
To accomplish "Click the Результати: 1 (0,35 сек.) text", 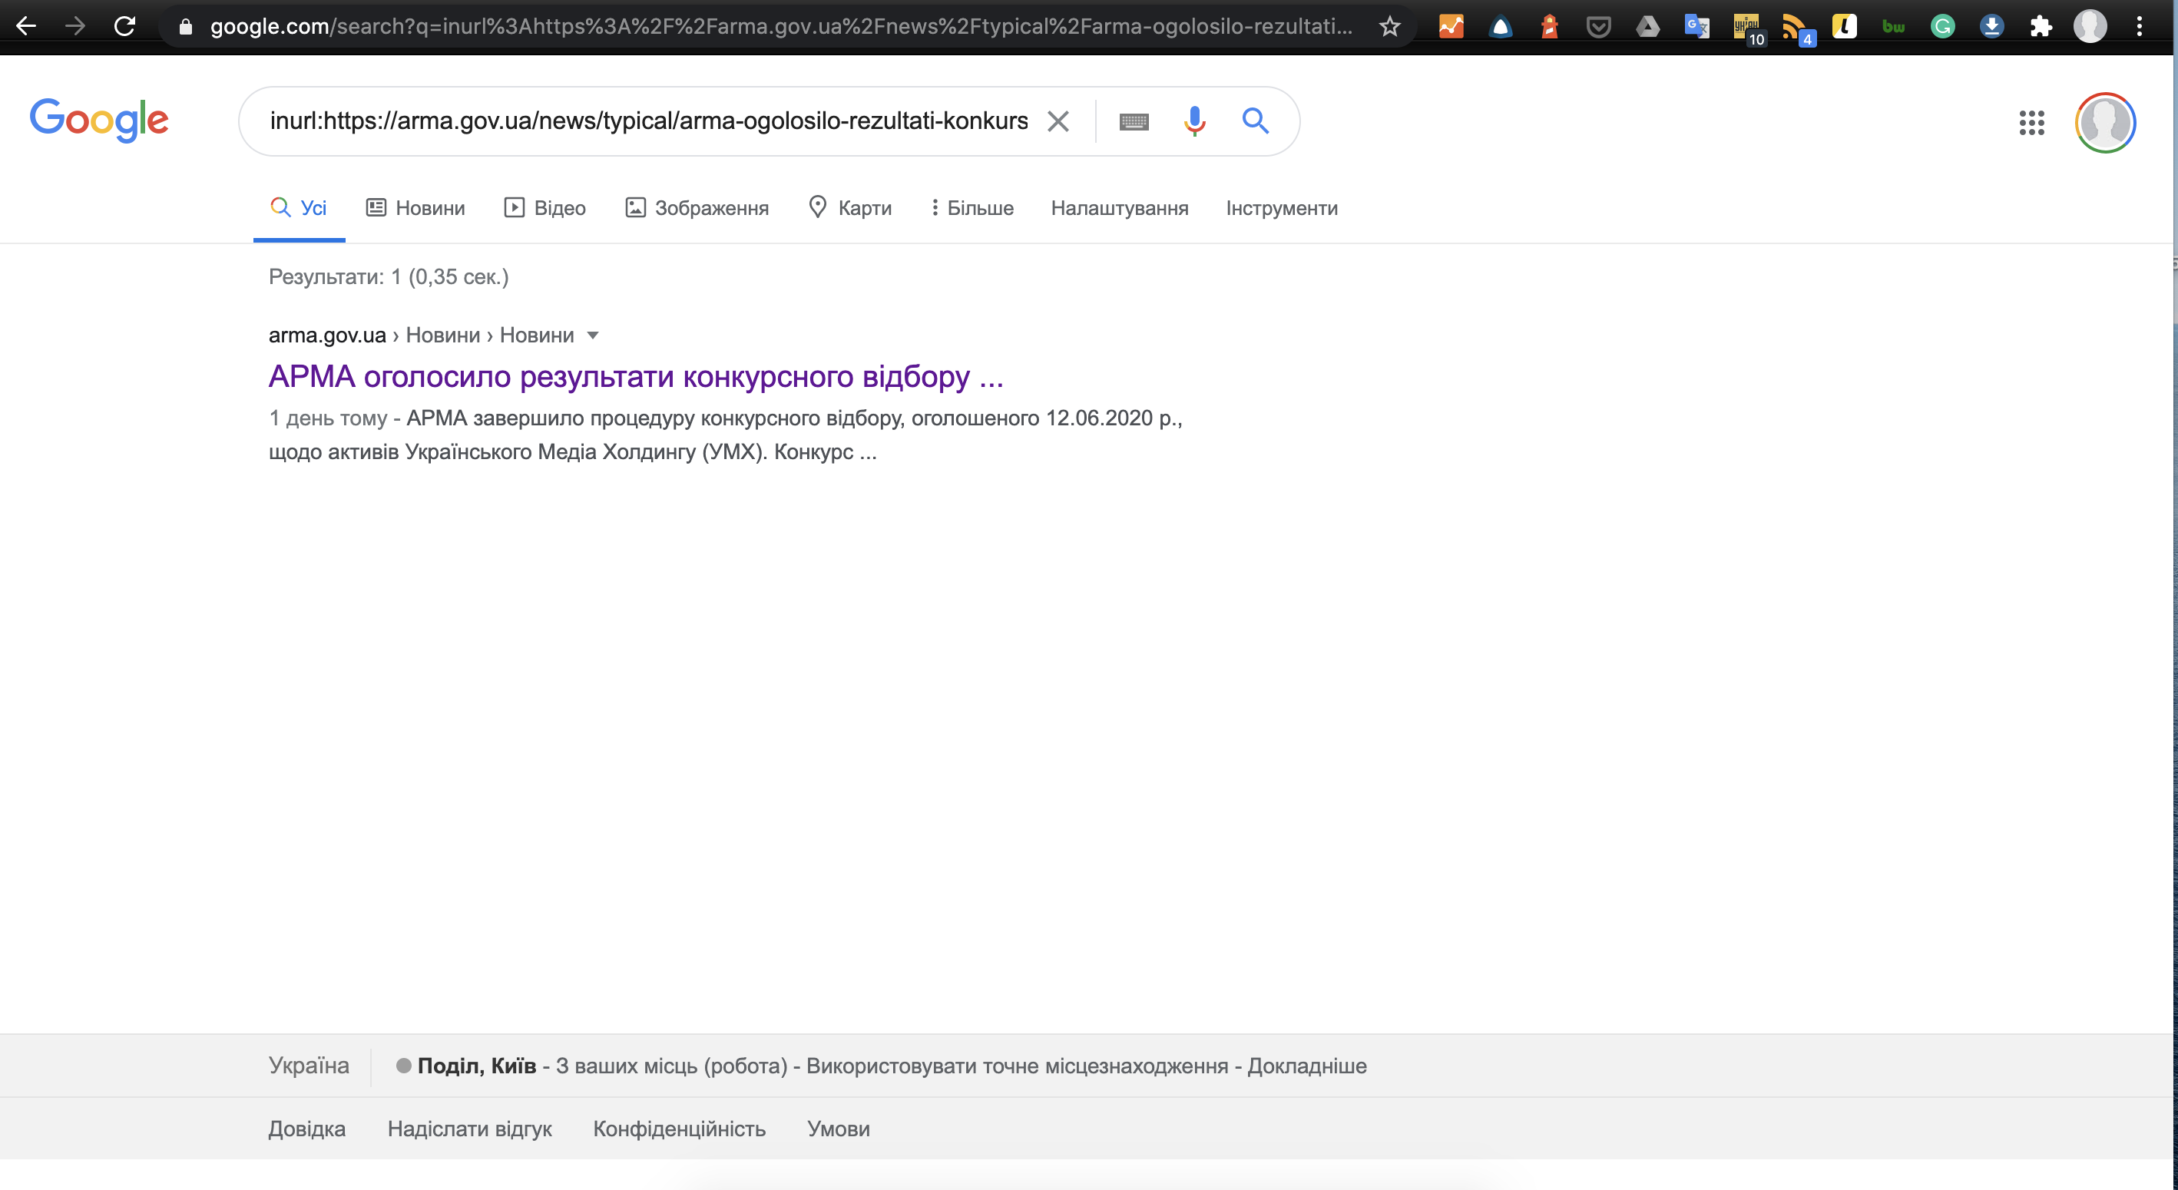I will [389, 276].
